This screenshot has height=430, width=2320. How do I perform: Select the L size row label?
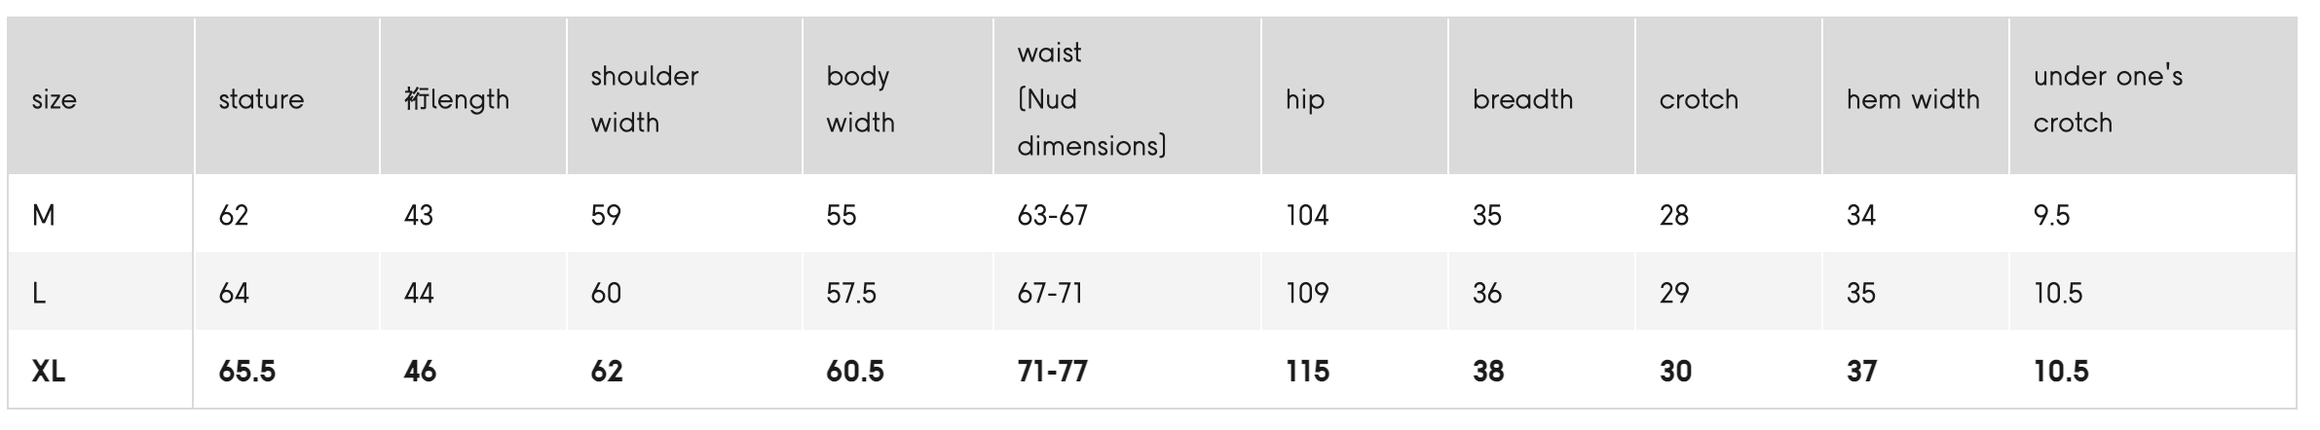[39, 293]
